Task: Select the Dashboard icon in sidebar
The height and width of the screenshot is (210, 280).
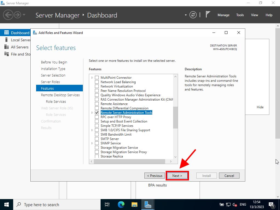Action: (x=7, y=33)
